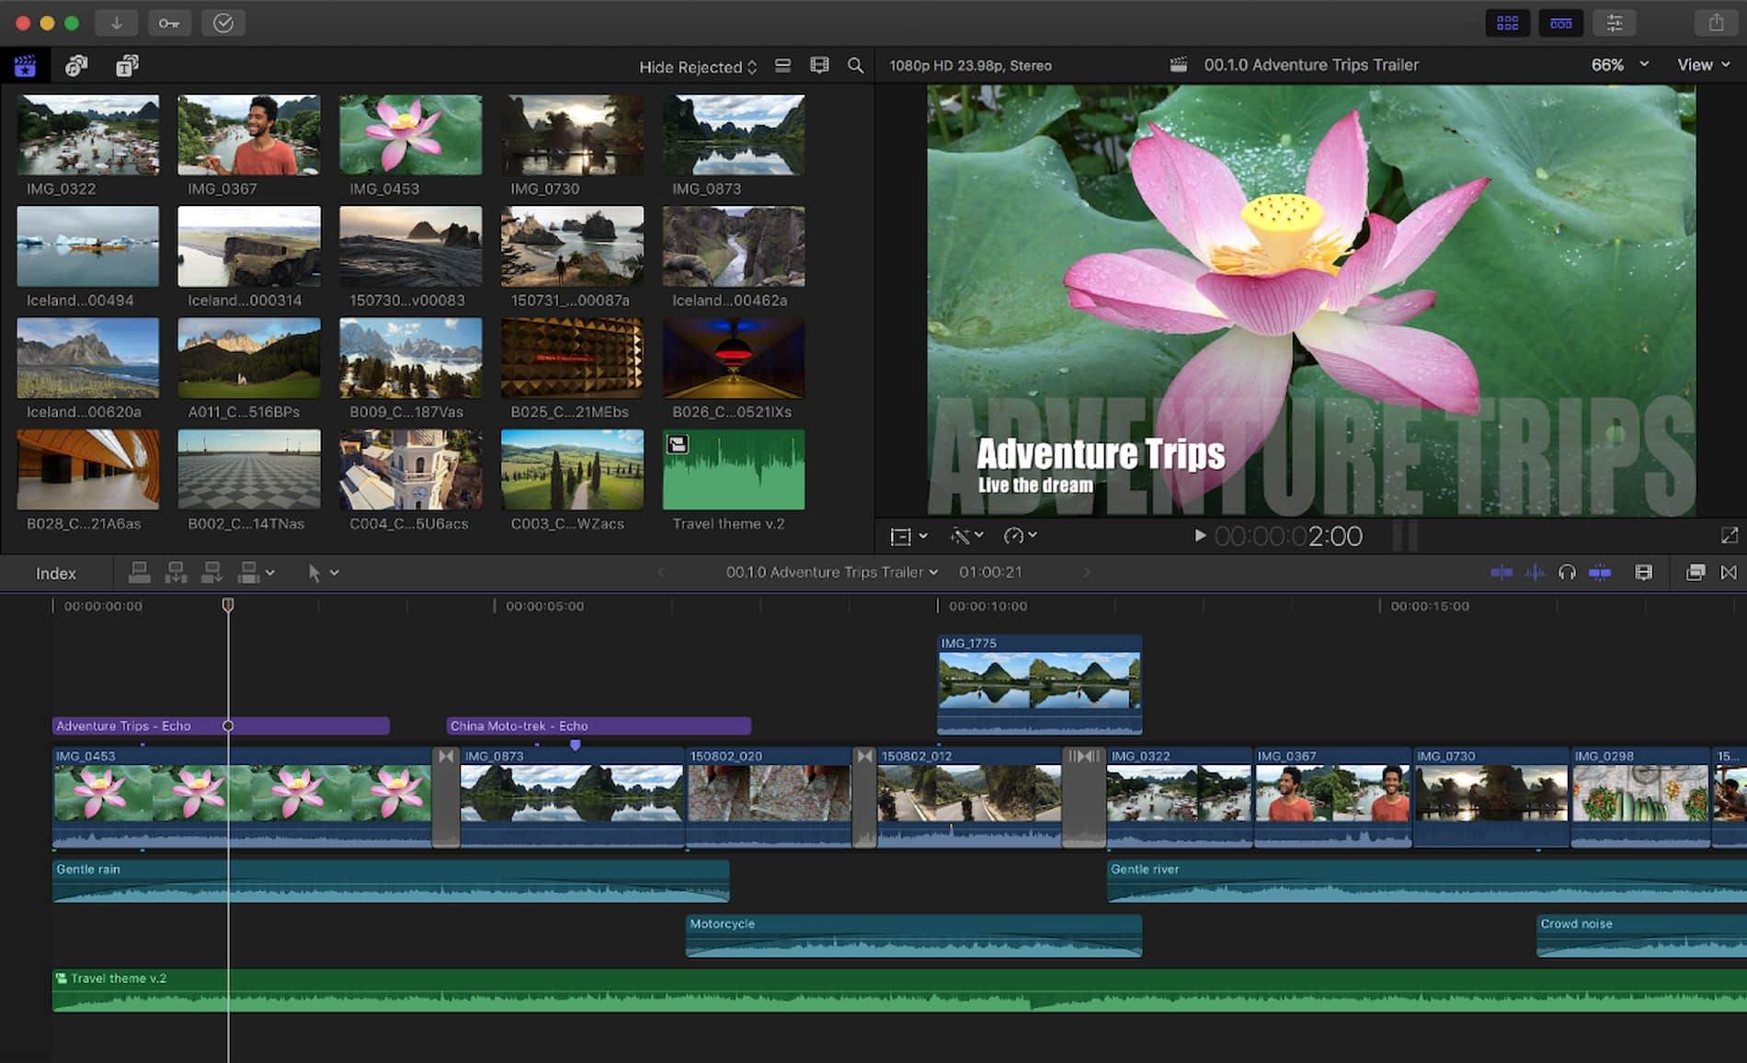This screenshot has width=1747, height=1063.
Task: Open the Inspector panel
Action: (1615, 22)
